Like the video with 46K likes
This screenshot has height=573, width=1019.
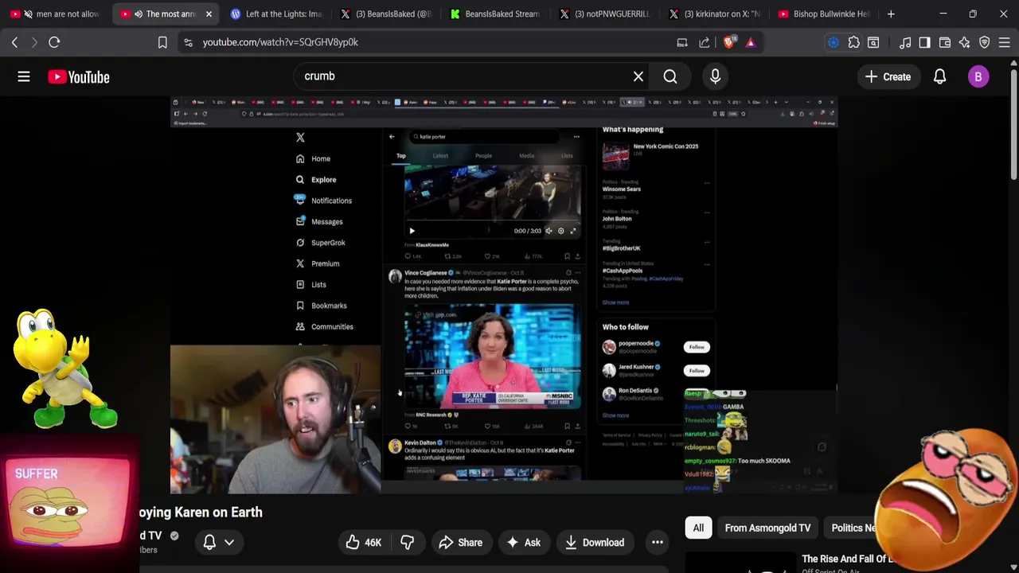point(363,543)
